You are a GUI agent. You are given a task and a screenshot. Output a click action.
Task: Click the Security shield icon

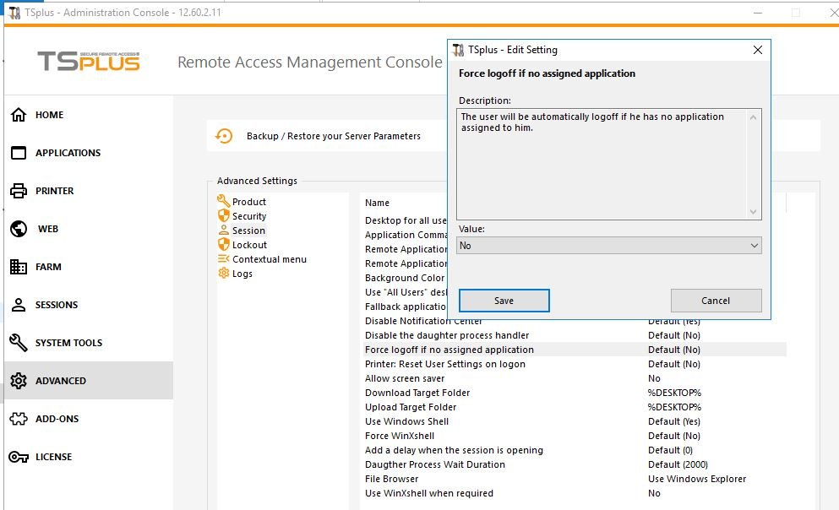click(224, 215)
